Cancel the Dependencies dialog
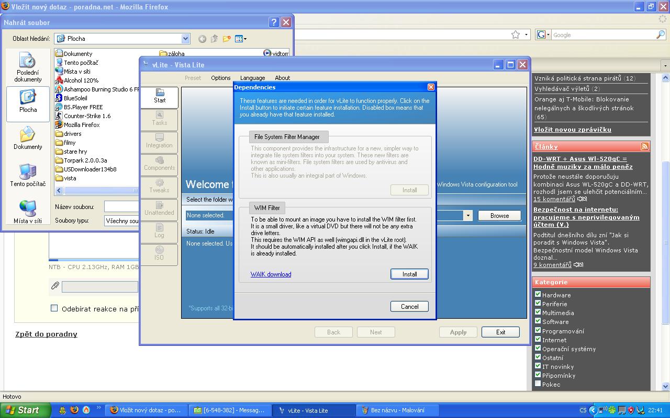Screen dimensions: 670x418 click(409, 306)
